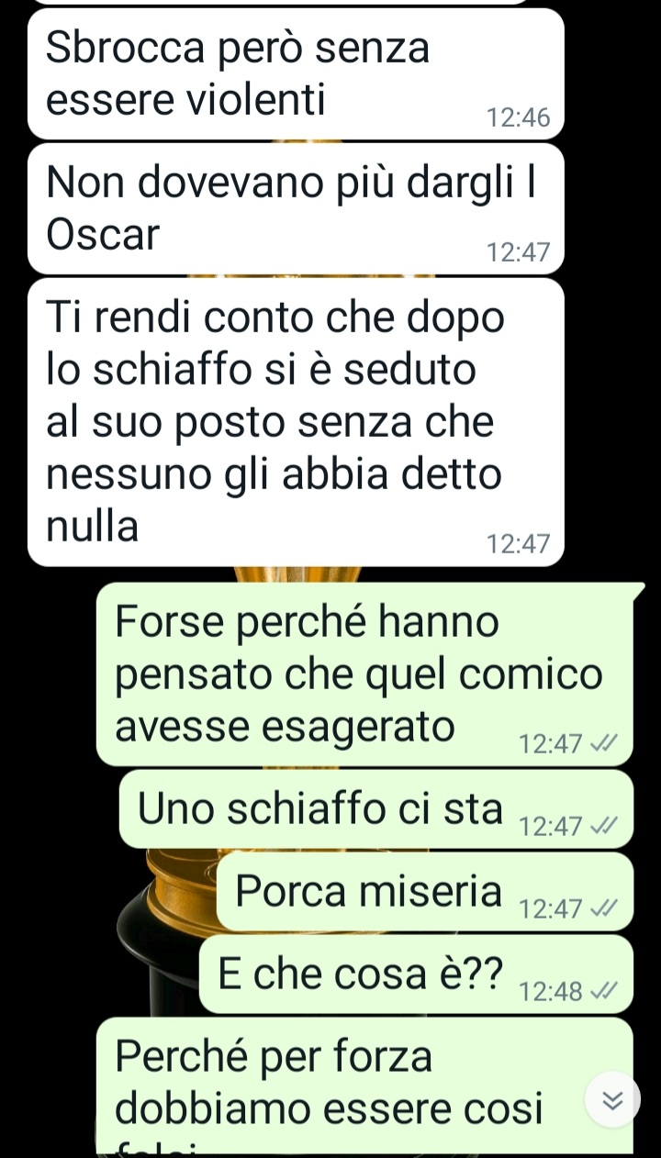Viewport: 661px width, 1158px height.
Task: Select the 'E che cosa è??' bubble
Action: [416, 974]
